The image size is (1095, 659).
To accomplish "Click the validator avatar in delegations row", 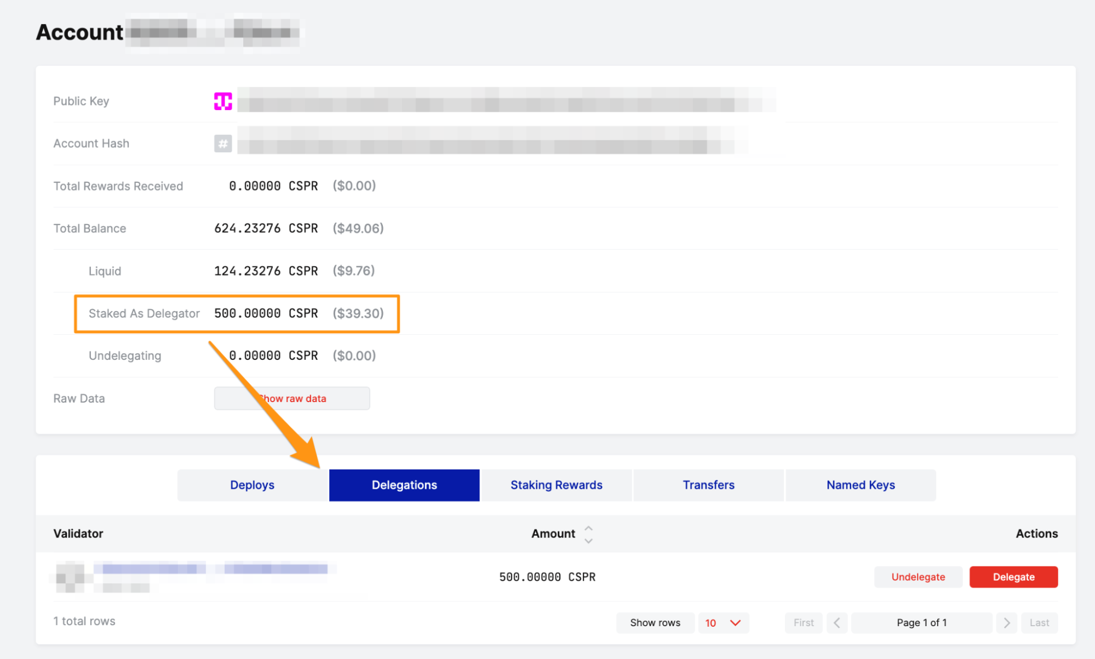I will [70, 577].
